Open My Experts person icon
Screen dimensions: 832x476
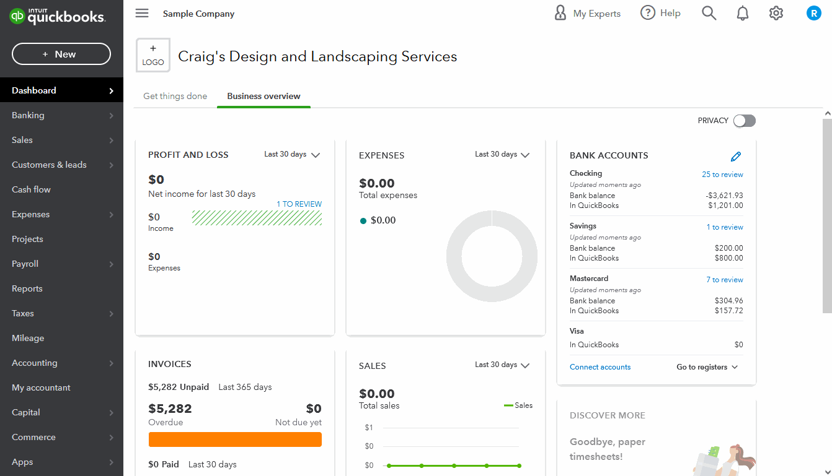[x=560, y=13]
